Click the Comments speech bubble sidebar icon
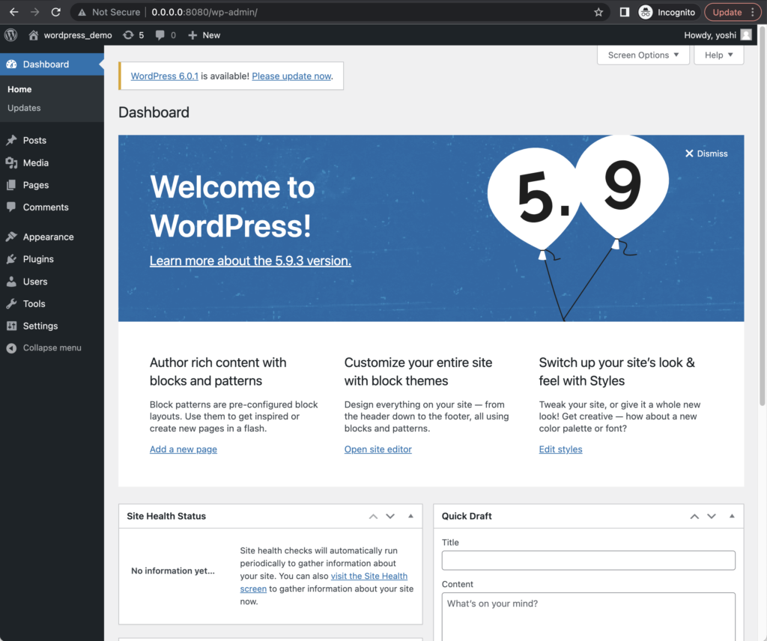 pos(12,207)
